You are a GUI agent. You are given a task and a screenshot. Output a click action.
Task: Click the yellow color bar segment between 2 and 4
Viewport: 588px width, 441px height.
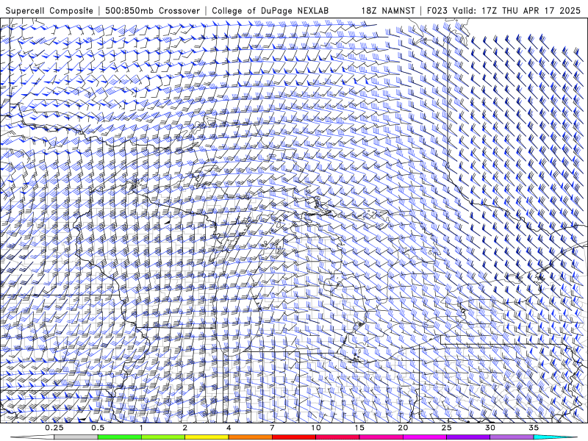click(x=207, y=437)
